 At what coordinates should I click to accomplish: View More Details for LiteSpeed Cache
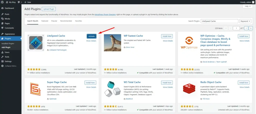coord(91,41)
